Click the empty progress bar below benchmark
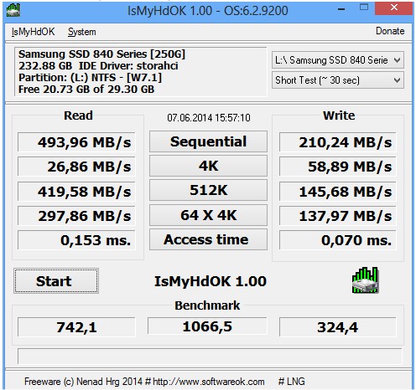 tap(210, 356)
